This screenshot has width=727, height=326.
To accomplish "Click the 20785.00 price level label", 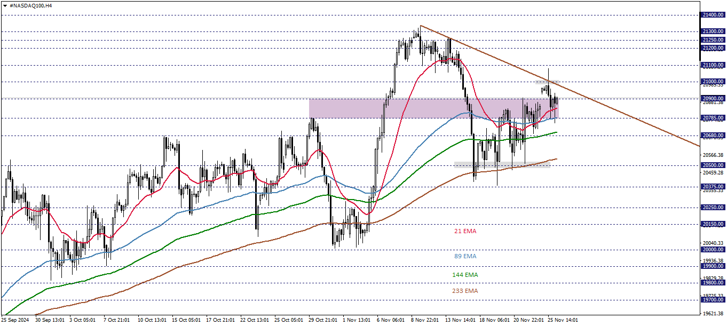I will click(x=713, y=118).
